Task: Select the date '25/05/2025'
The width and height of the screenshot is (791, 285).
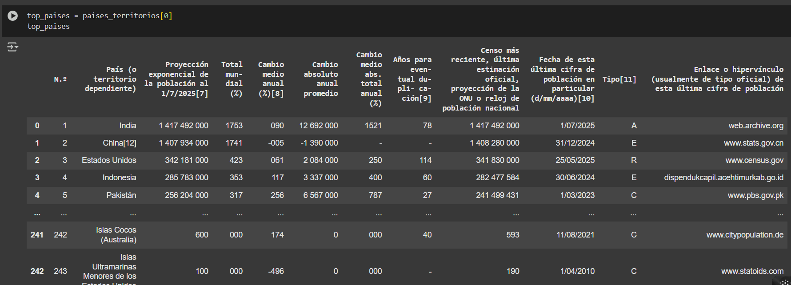Action: (575, 160)
